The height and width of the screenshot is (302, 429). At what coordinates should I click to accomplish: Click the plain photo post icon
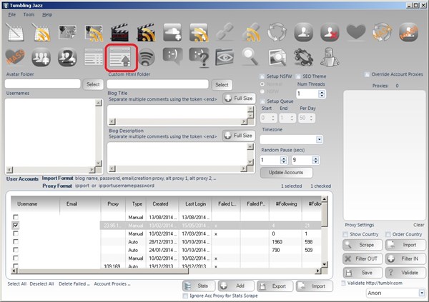67,32
